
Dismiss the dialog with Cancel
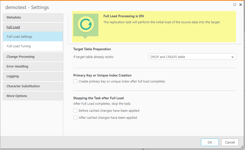(x=230, y=142)
